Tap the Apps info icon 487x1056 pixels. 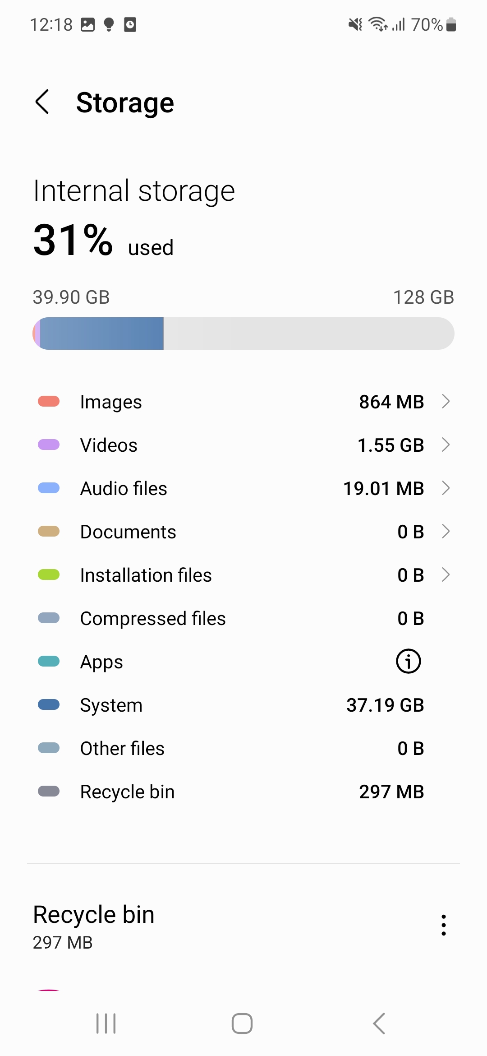coord(409,662)
